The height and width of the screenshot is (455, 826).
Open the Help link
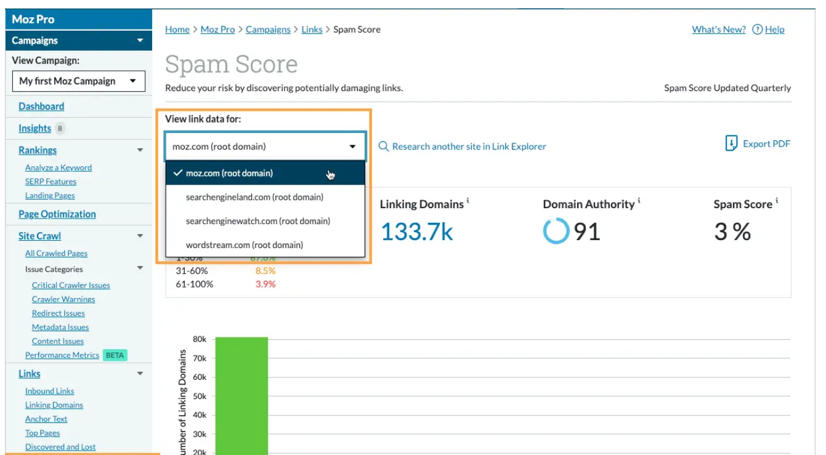775,30
